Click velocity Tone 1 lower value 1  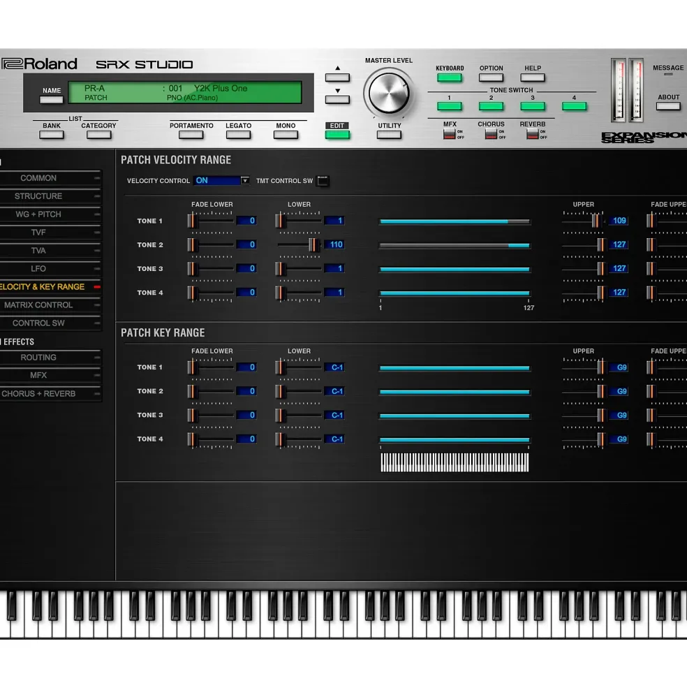pyautogui.click(x=334, y=221)
